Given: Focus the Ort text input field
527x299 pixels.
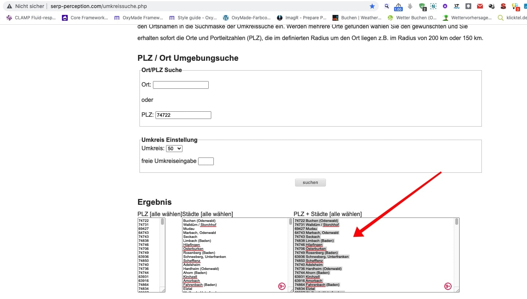Looking at the screenshot, I should pyautogui.click(x=181, y=85).
